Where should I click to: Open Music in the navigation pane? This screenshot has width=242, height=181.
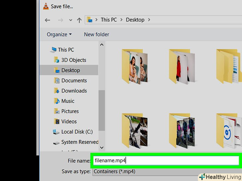(x=68, y=101)
